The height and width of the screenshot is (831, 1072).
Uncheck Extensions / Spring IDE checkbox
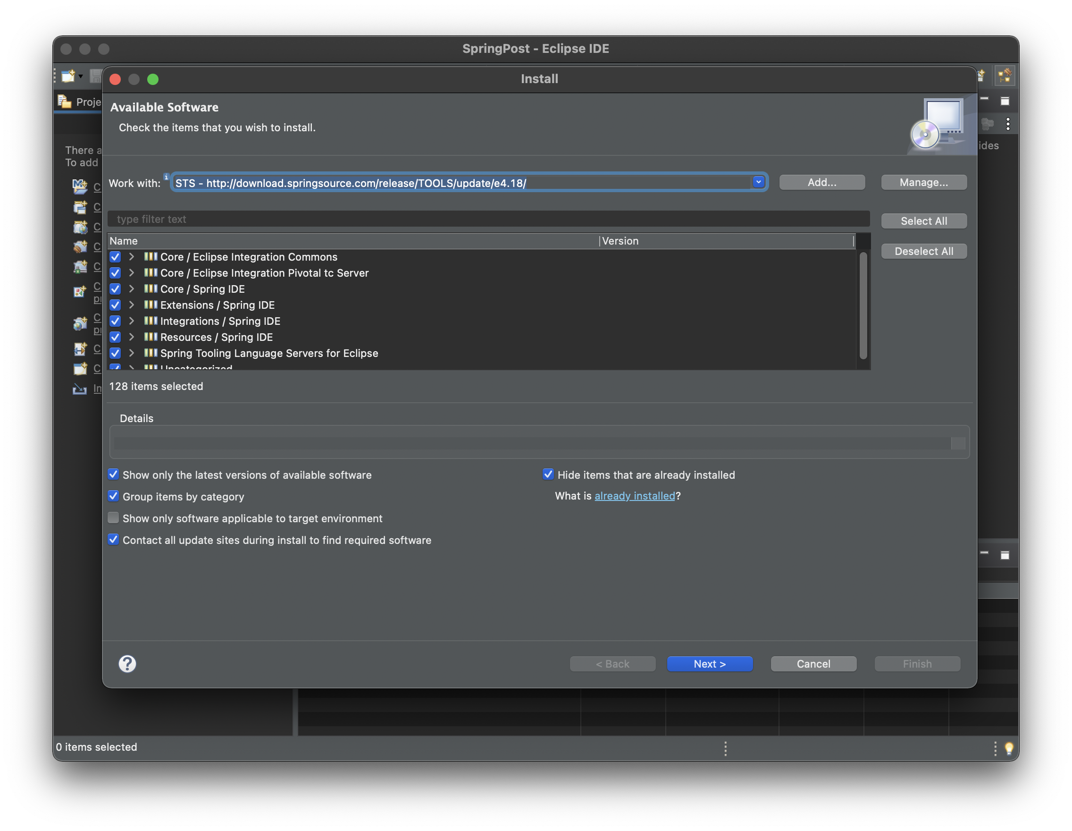click(115, 305)
